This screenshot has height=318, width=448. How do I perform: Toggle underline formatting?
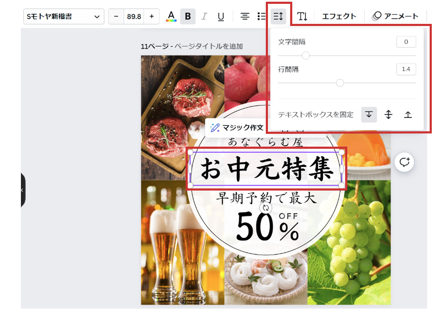221,17
